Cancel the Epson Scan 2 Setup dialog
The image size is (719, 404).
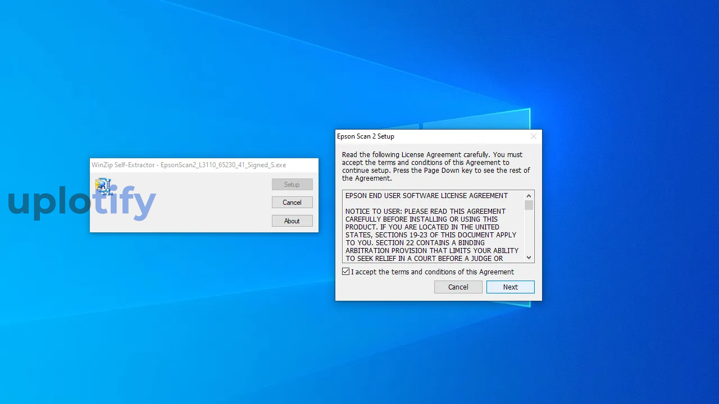click(x=458, y=287)
